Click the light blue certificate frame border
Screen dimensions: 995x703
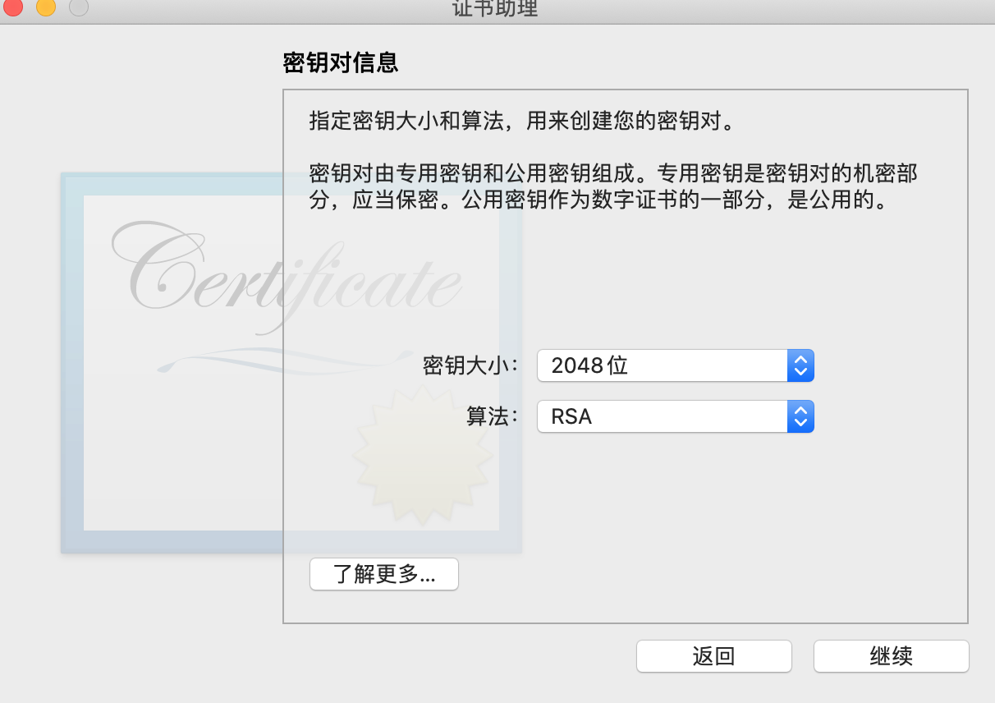(x=71, y=361)
